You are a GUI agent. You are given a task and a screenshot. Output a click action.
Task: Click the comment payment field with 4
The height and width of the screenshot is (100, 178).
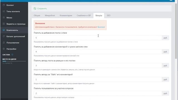pos(98,52)
